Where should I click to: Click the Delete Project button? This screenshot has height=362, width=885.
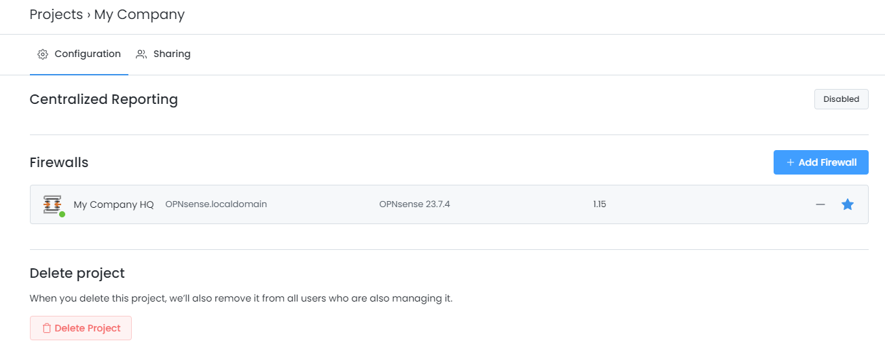click(x=81, y=328)
